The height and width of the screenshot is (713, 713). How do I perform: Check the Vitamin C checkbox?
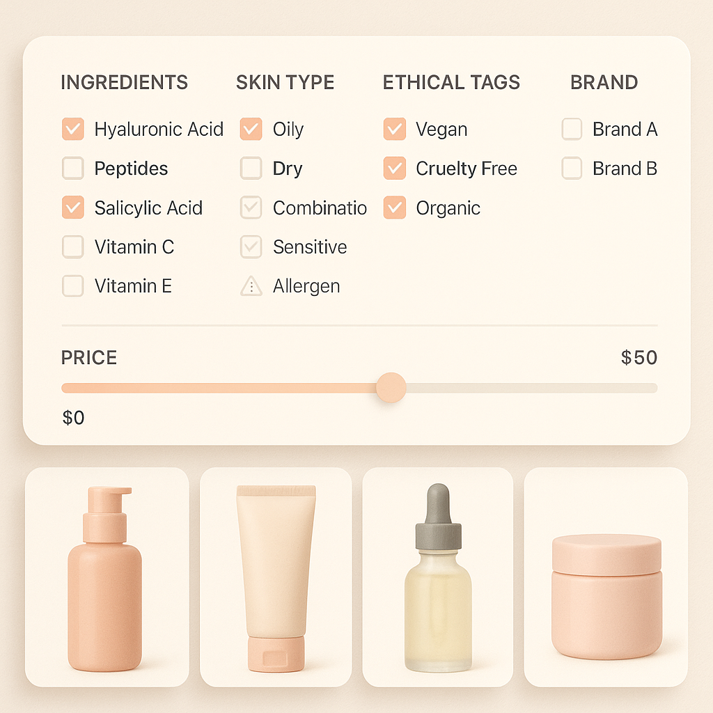[72, 247]
